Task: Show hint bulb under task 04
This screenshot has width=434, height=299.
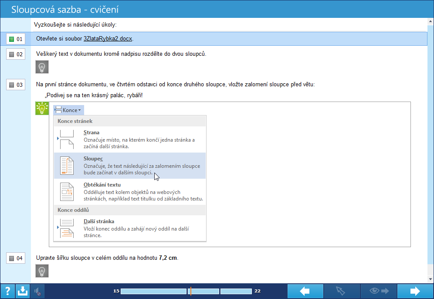Action: pyautogui.click(x=42, y=271)
